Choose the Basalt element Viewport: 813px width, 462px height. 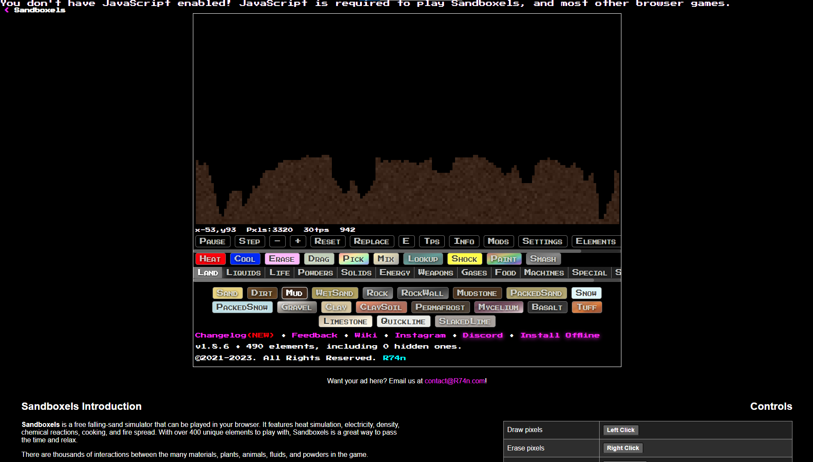point(547,307)
